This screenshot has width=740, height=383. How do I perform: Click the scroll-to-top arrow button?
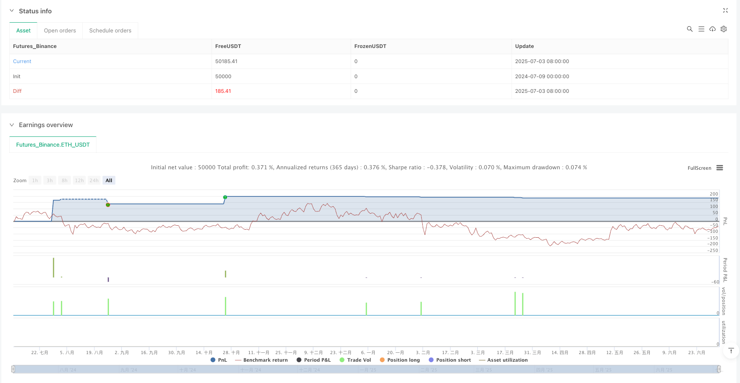(731, 351)
